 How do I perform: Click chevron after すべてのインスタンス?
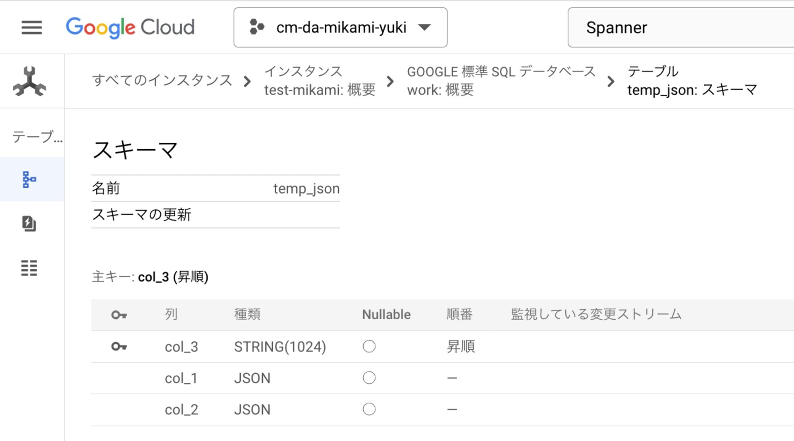[247, 81]
